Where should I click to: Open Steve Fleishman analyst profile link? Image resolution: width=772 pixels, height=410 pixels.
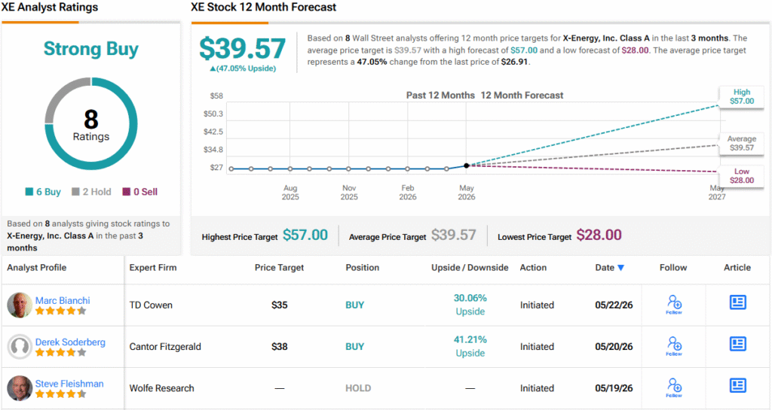pos(69,384)
